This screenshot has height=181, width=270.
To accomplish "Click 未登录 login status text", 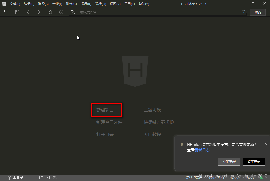I will coord(18,178).
